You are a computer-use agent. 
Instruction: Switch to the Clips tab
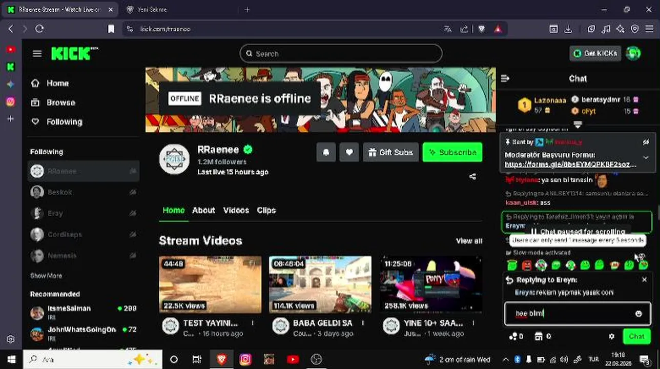pyautogui.click(x=266, y=211)
